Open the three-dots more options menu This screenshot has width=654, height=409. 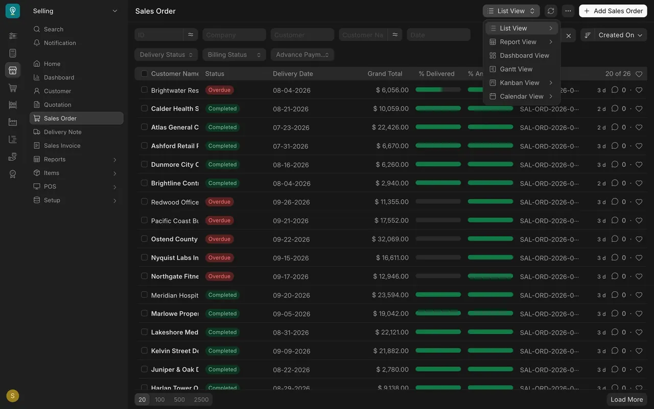click(568, 11)
